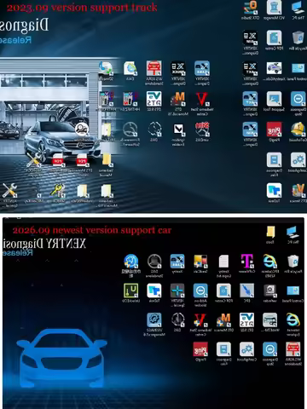Open Ignition Enabler on the top desktop
This screenshot has height=409, width=307.
(x=178, y=130)
